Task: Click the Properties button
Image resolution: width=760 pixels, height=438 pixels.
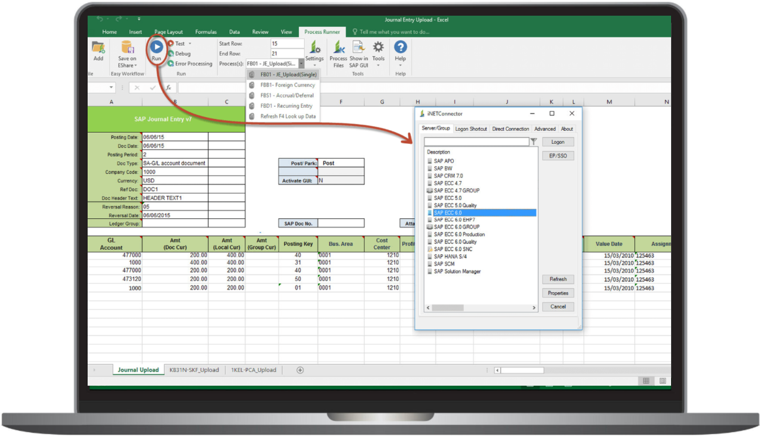Action: click(558, 293)
